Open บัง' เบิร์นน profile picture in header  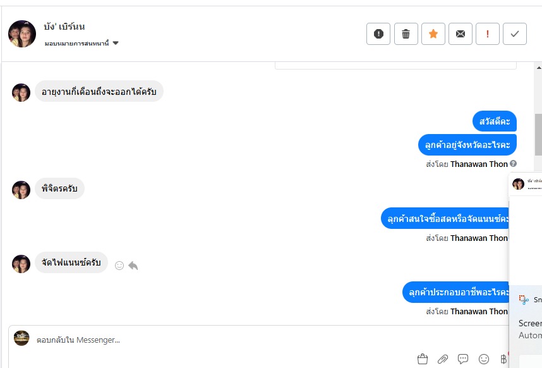(x=22, y=34)
